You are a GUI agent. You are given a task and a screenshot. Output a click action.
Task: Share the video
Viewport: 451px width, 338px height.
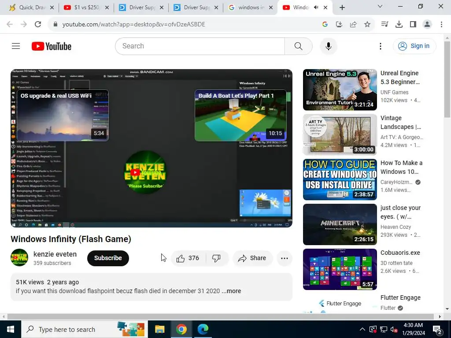coord(252,258)
